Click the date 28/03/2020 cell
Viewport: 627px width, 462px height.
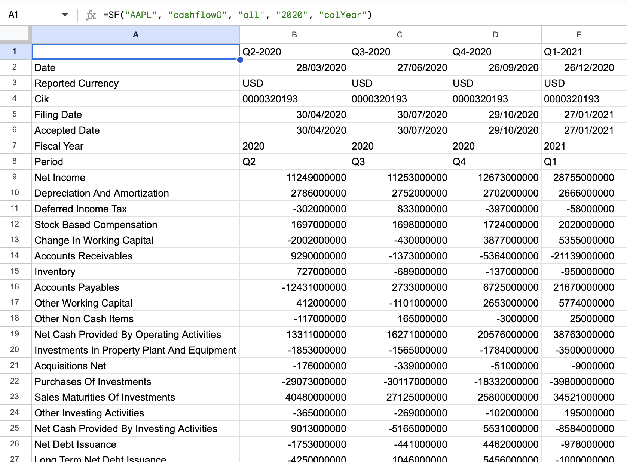point(294,68)
